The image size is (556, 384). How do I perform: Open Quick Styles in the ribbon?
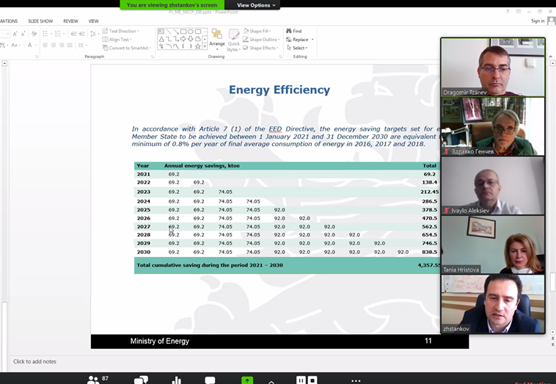pos(233,40)
